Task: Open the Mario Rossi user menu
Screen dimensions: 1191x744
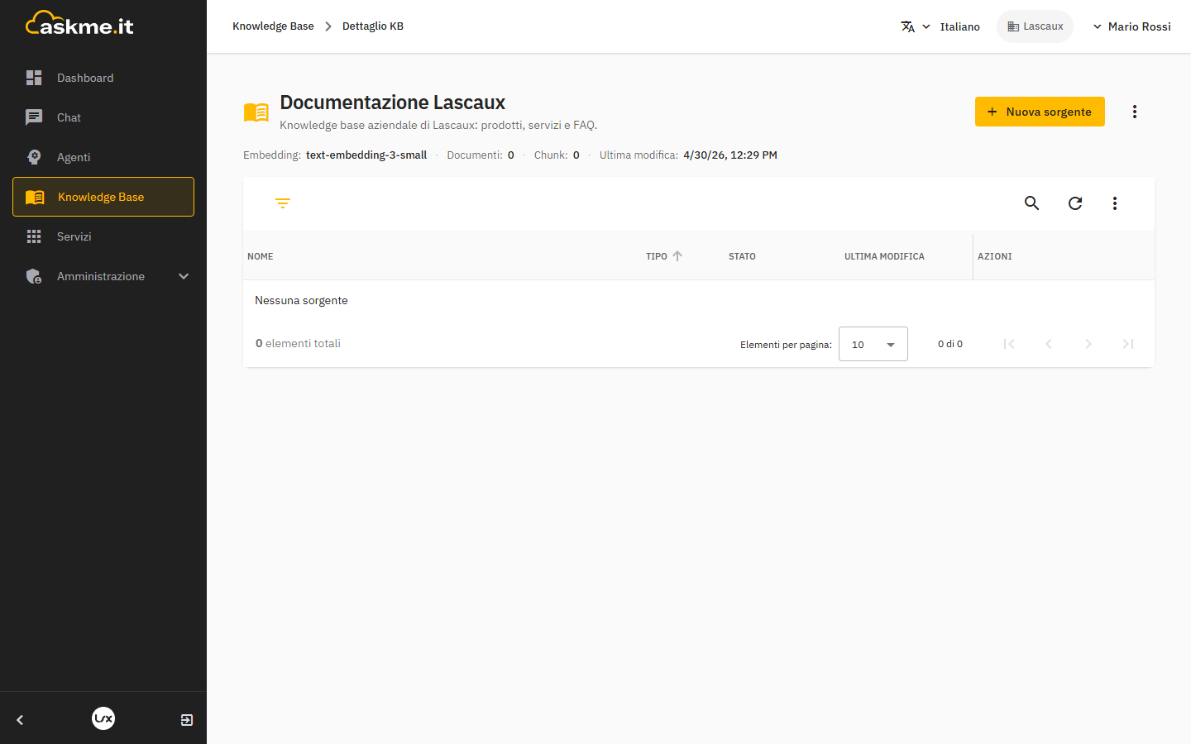Action: tap(1131, 26)
